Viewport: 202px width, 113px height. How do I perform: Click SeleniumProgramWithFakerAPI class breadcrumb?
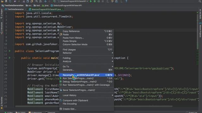click(66, 6)
